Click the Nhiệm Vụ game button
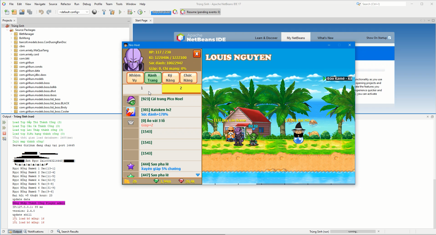This screenshot has width=436, height=235. point(135,78)
